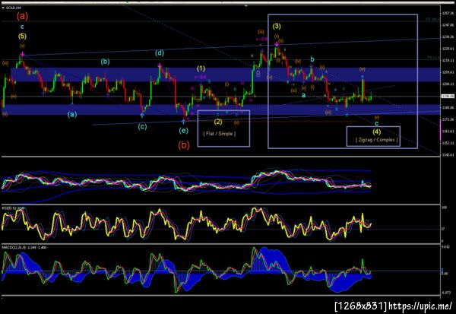
Task: Select the cyan a label inside large rectangle
Action: tap(303, 95)
